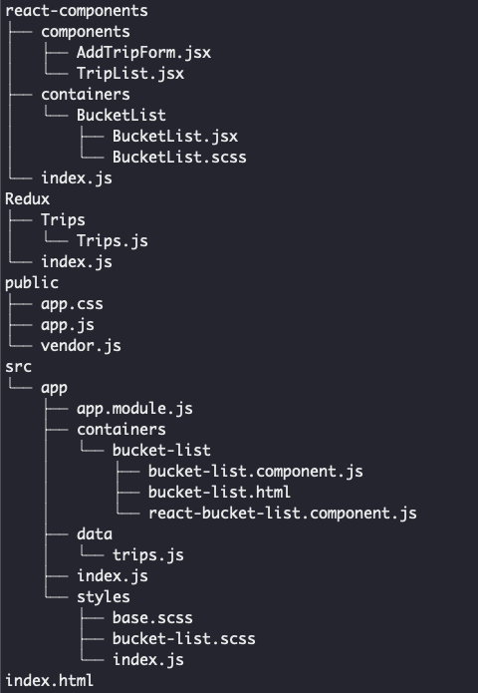Select app.module.js in the app folder

[x=134, y=409]
